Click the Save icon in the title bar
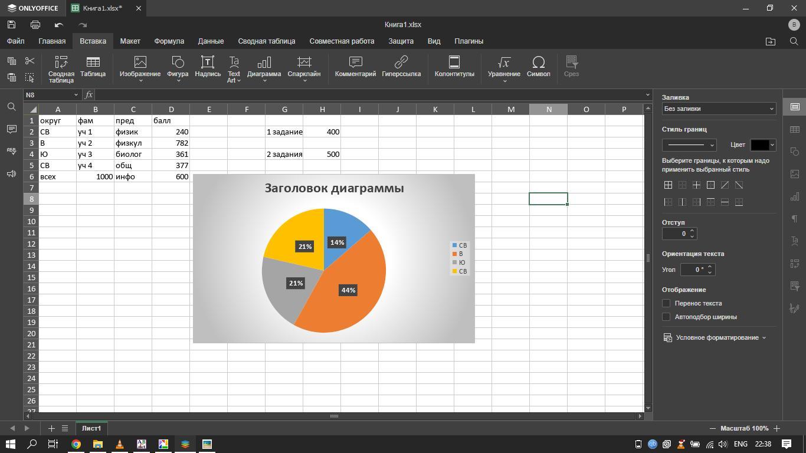This screenshot has height=453, width=806. coord(11,25)
